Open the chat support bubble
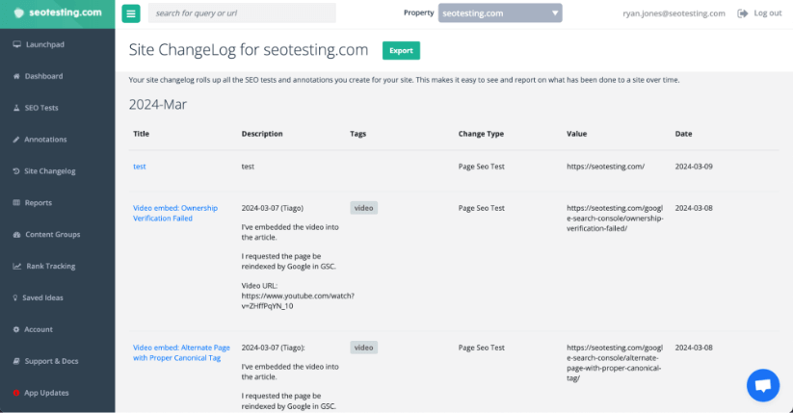This screenshot has height=413, width=793. coord(763,385)
